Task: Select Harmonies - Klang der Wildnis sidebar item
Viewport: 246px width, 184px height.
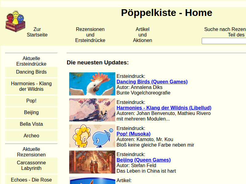Action: coord(31,86)
